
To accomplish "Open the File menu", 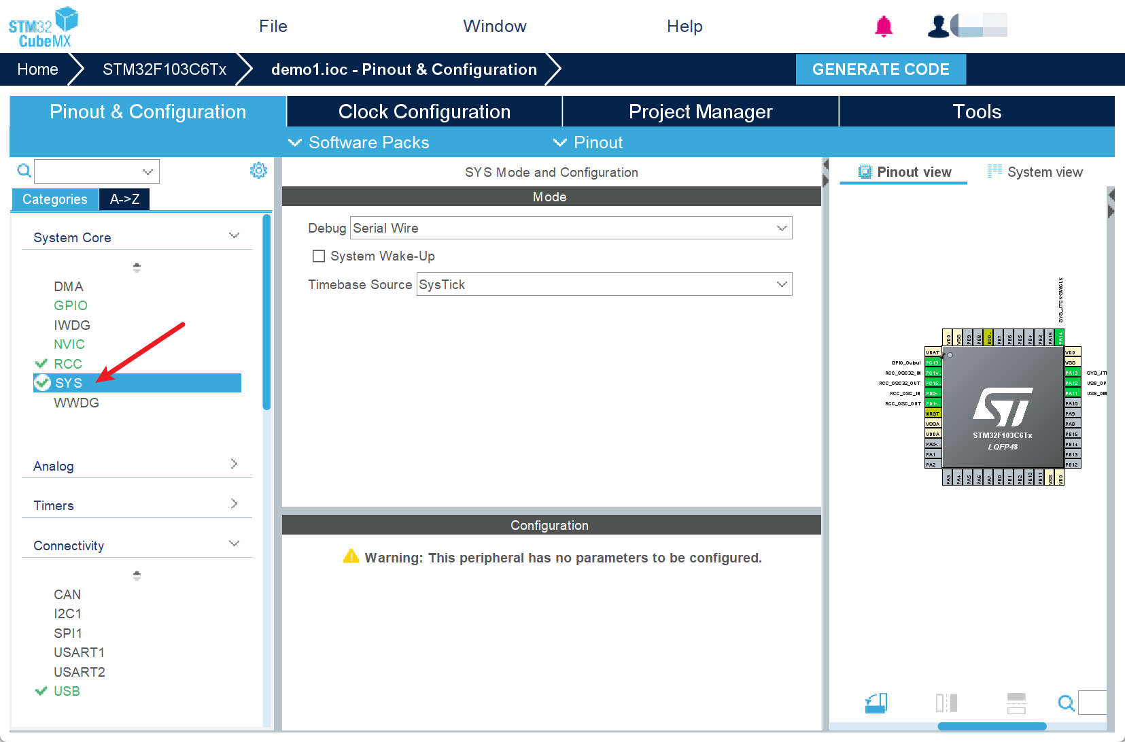I will click(273, 26).
